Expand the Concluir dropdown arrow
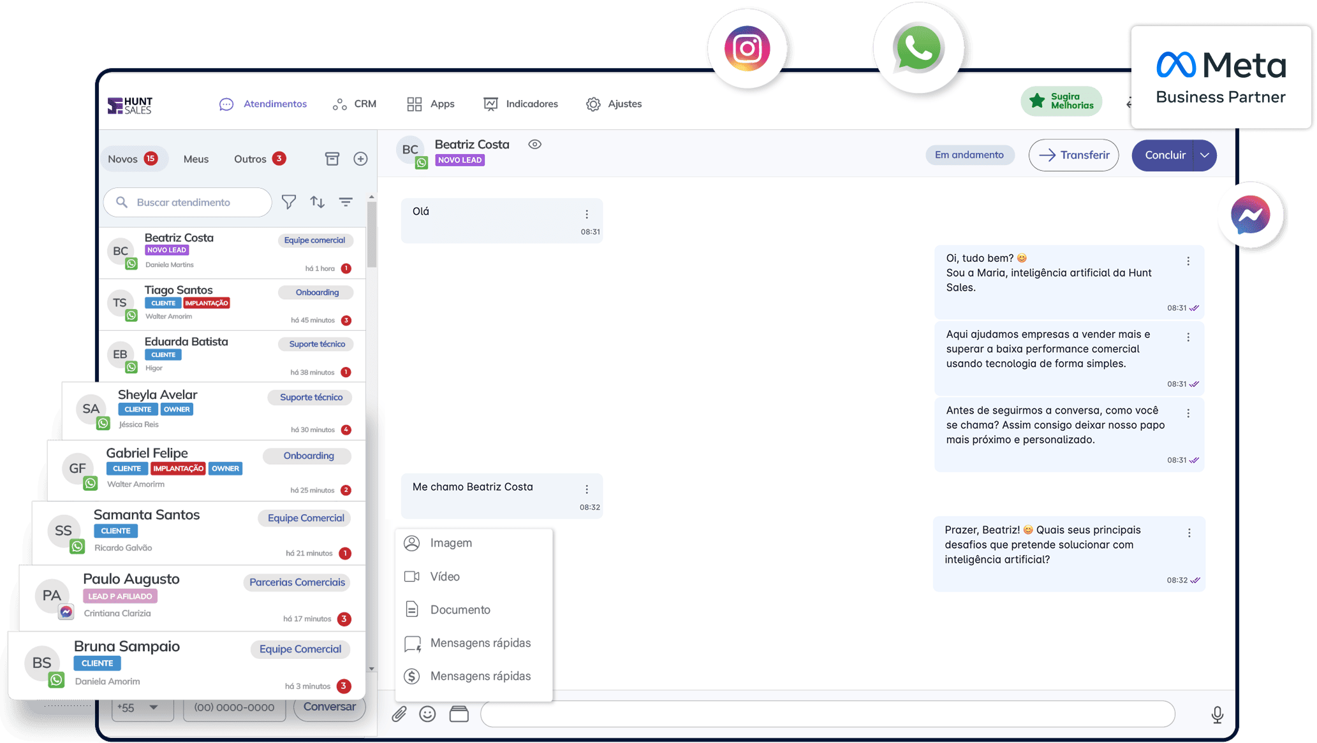The image size is (1317, 743). click(1204, 155)
